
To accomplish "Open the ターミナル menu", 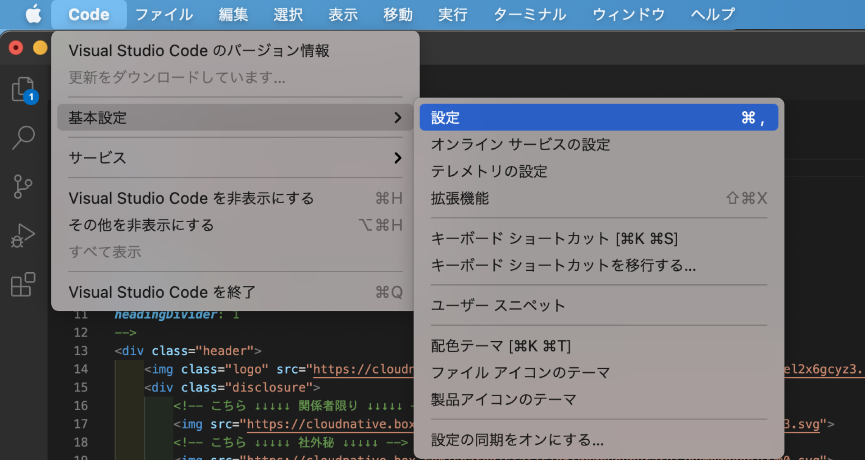I will coord(530,14).
